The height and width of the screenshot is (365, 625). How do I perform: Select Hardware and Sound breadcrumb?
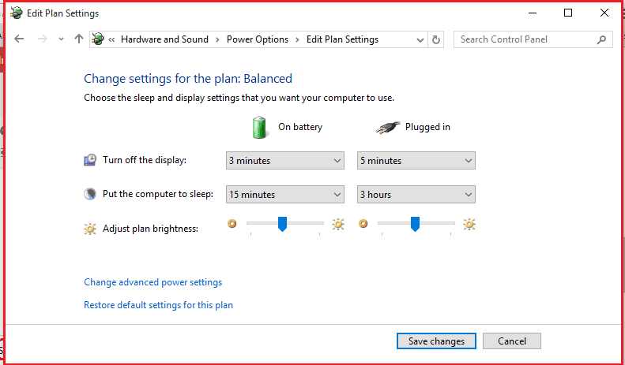[164, 39]
